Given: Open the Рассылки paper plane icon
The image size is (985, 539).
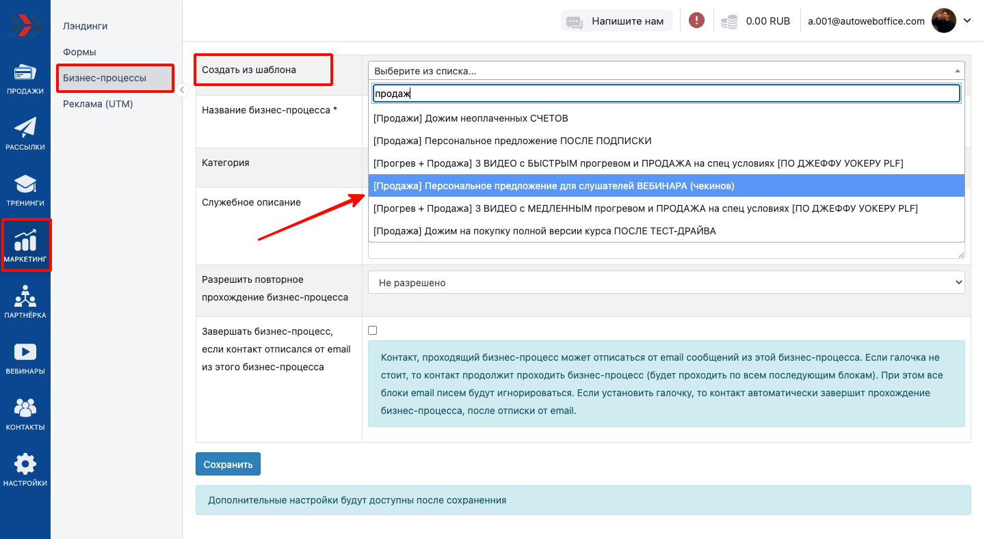Looking at the screenshot, I should tap(25, 133).
